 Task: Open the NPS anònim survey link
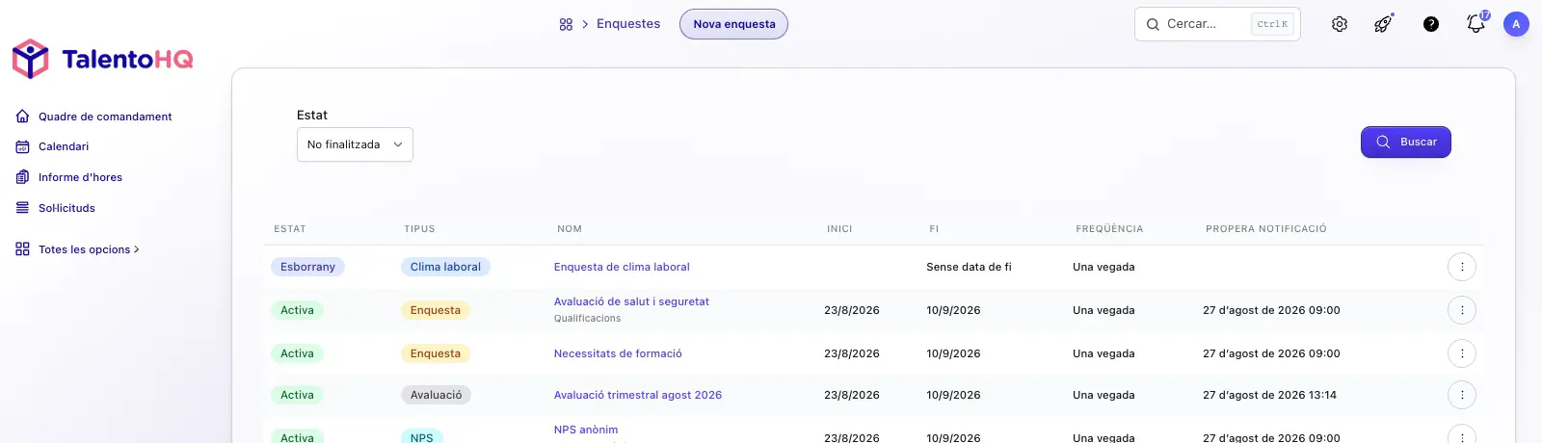[x=586, y=430]
